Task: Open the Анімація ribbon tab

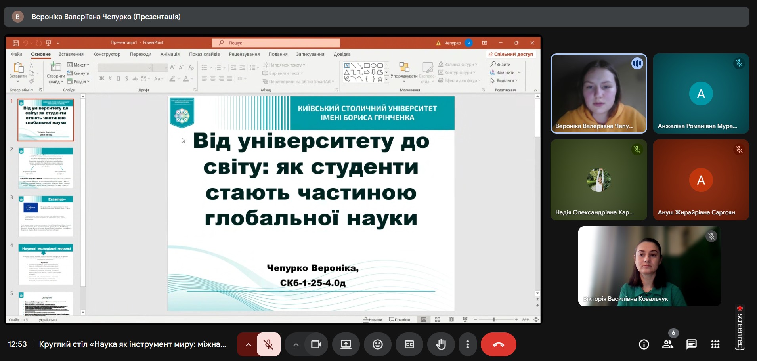Action: coord(170,54)
